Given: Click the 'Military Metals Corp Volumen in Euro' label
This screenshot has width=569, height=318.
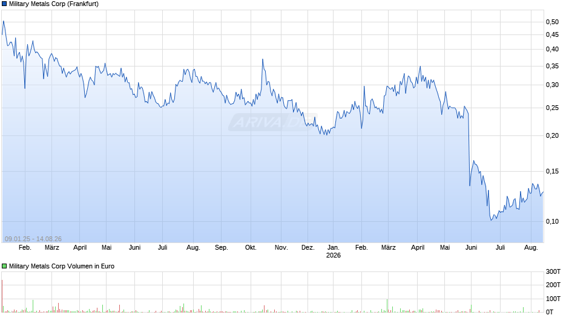Looking at the screenshot, I should click(x=62, y=266).
